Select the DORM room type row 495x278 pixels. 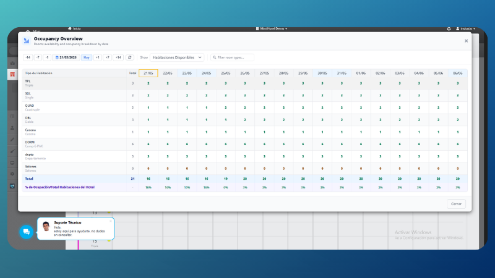244,144
